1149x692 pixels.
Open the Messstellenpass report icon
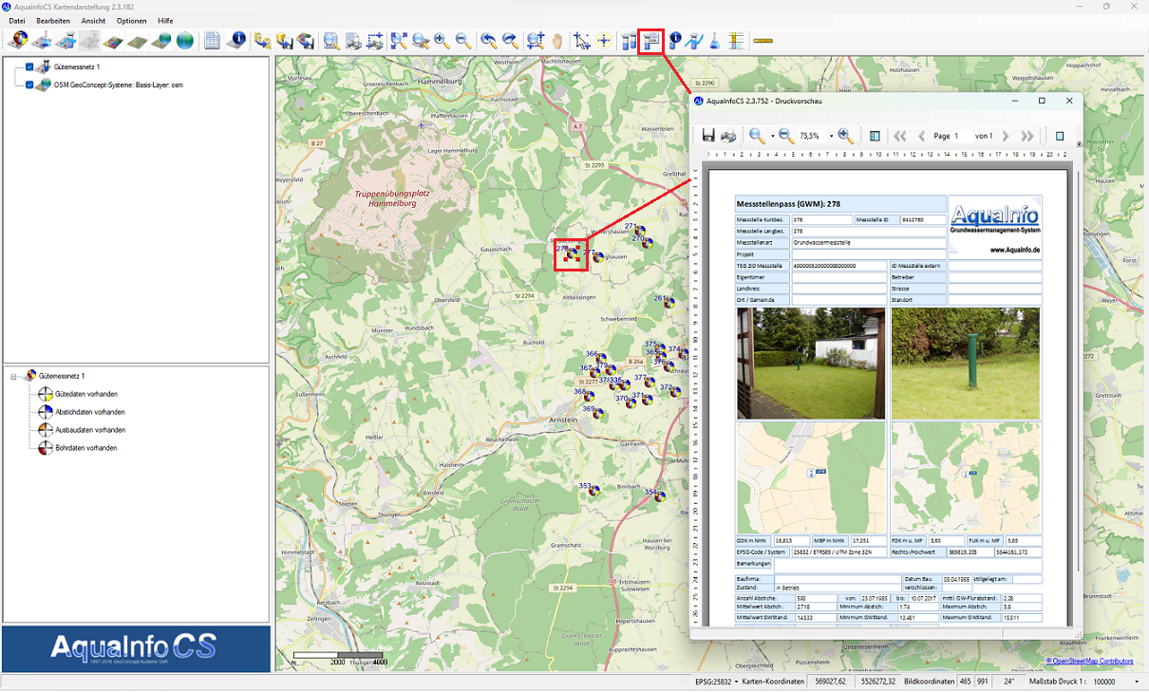pos(650,41)
